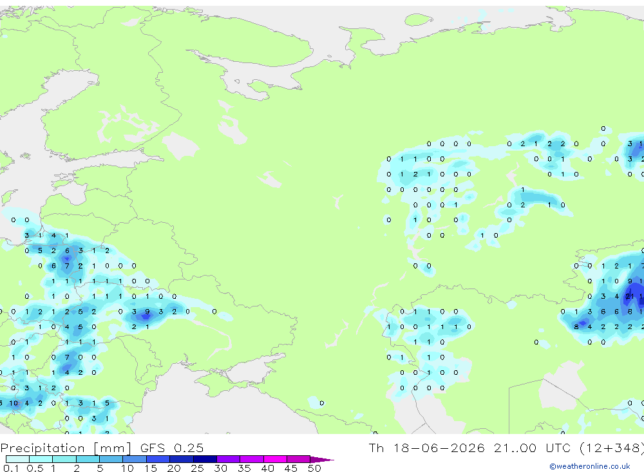Viewport: 644px width, 472px height.
Task: Click the 'Precipitation [mm]' title text
Action: point(66,448)
